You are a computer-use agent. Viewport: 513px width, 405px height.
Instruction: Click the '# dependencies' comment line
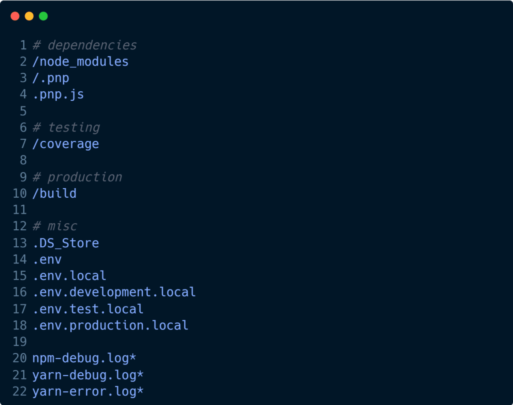(85, 45)
